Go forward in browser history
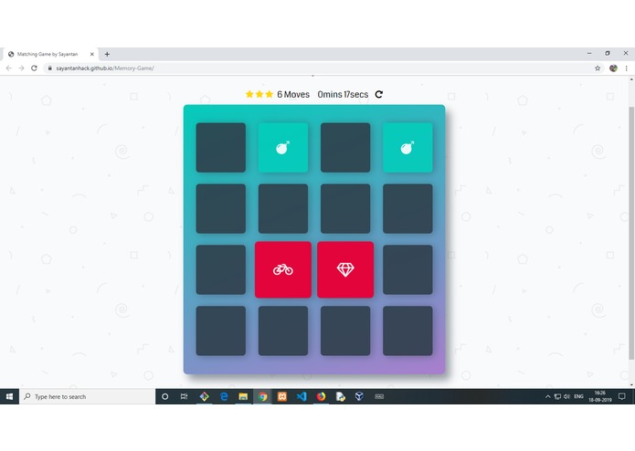 point(21,68)
